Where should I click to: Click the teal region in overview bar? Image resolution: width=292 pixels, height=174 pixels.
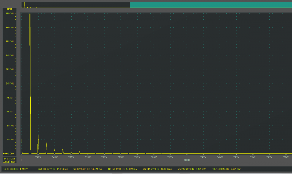[x=210, y=5]
